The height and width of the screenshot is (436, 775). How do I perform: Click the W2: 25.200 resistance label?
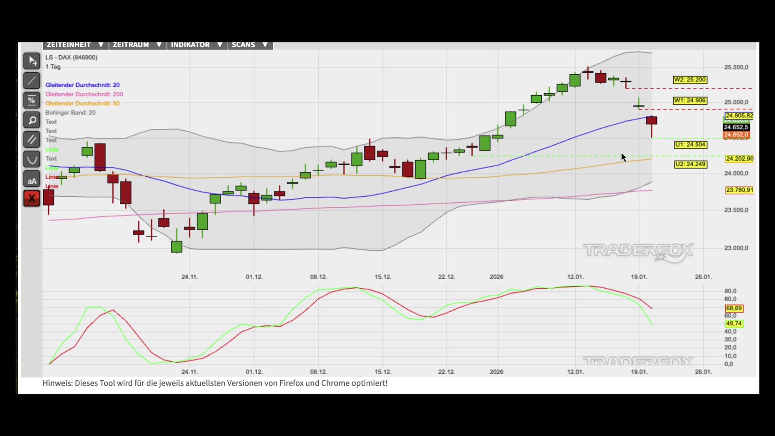tap(690, 80)
